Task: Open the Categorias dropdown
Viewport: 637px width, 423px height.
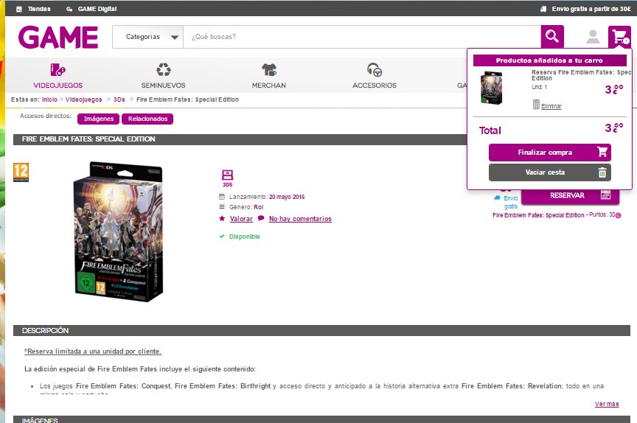Action: pos(148,37)
